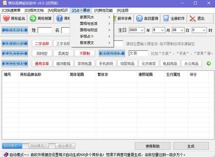Click the red X 退出 button

(197, 19)
